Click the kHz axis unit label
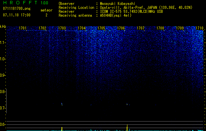 tap(3, 27)
